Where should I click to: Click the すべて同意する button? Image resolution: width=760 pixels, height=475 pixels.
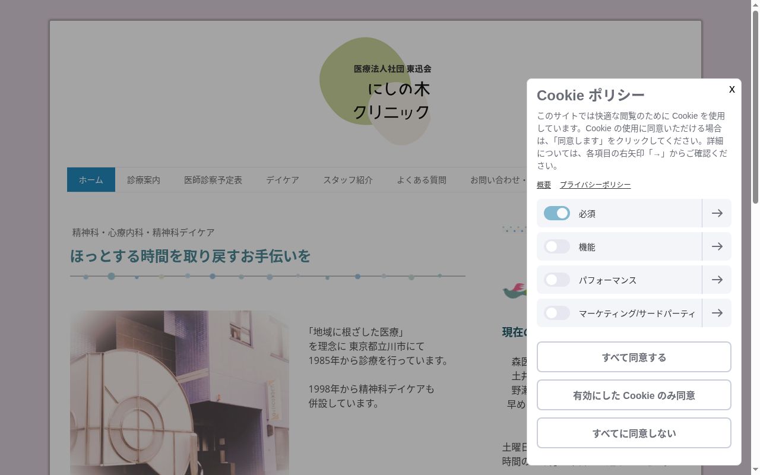point(634,357)
